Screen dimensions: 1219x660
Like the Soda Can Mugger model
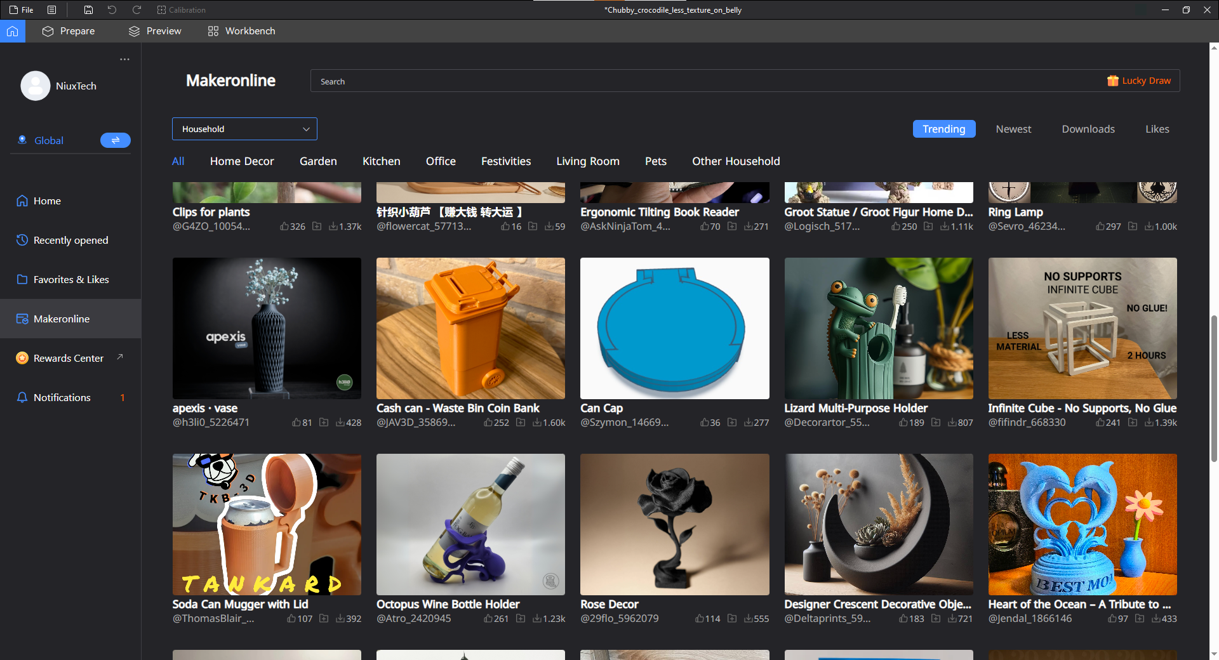[291, 618]
